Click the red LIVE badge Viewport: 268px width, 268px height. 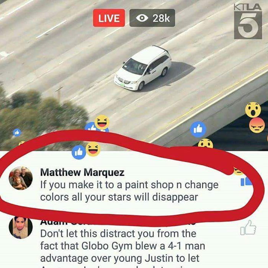[109, 18]
